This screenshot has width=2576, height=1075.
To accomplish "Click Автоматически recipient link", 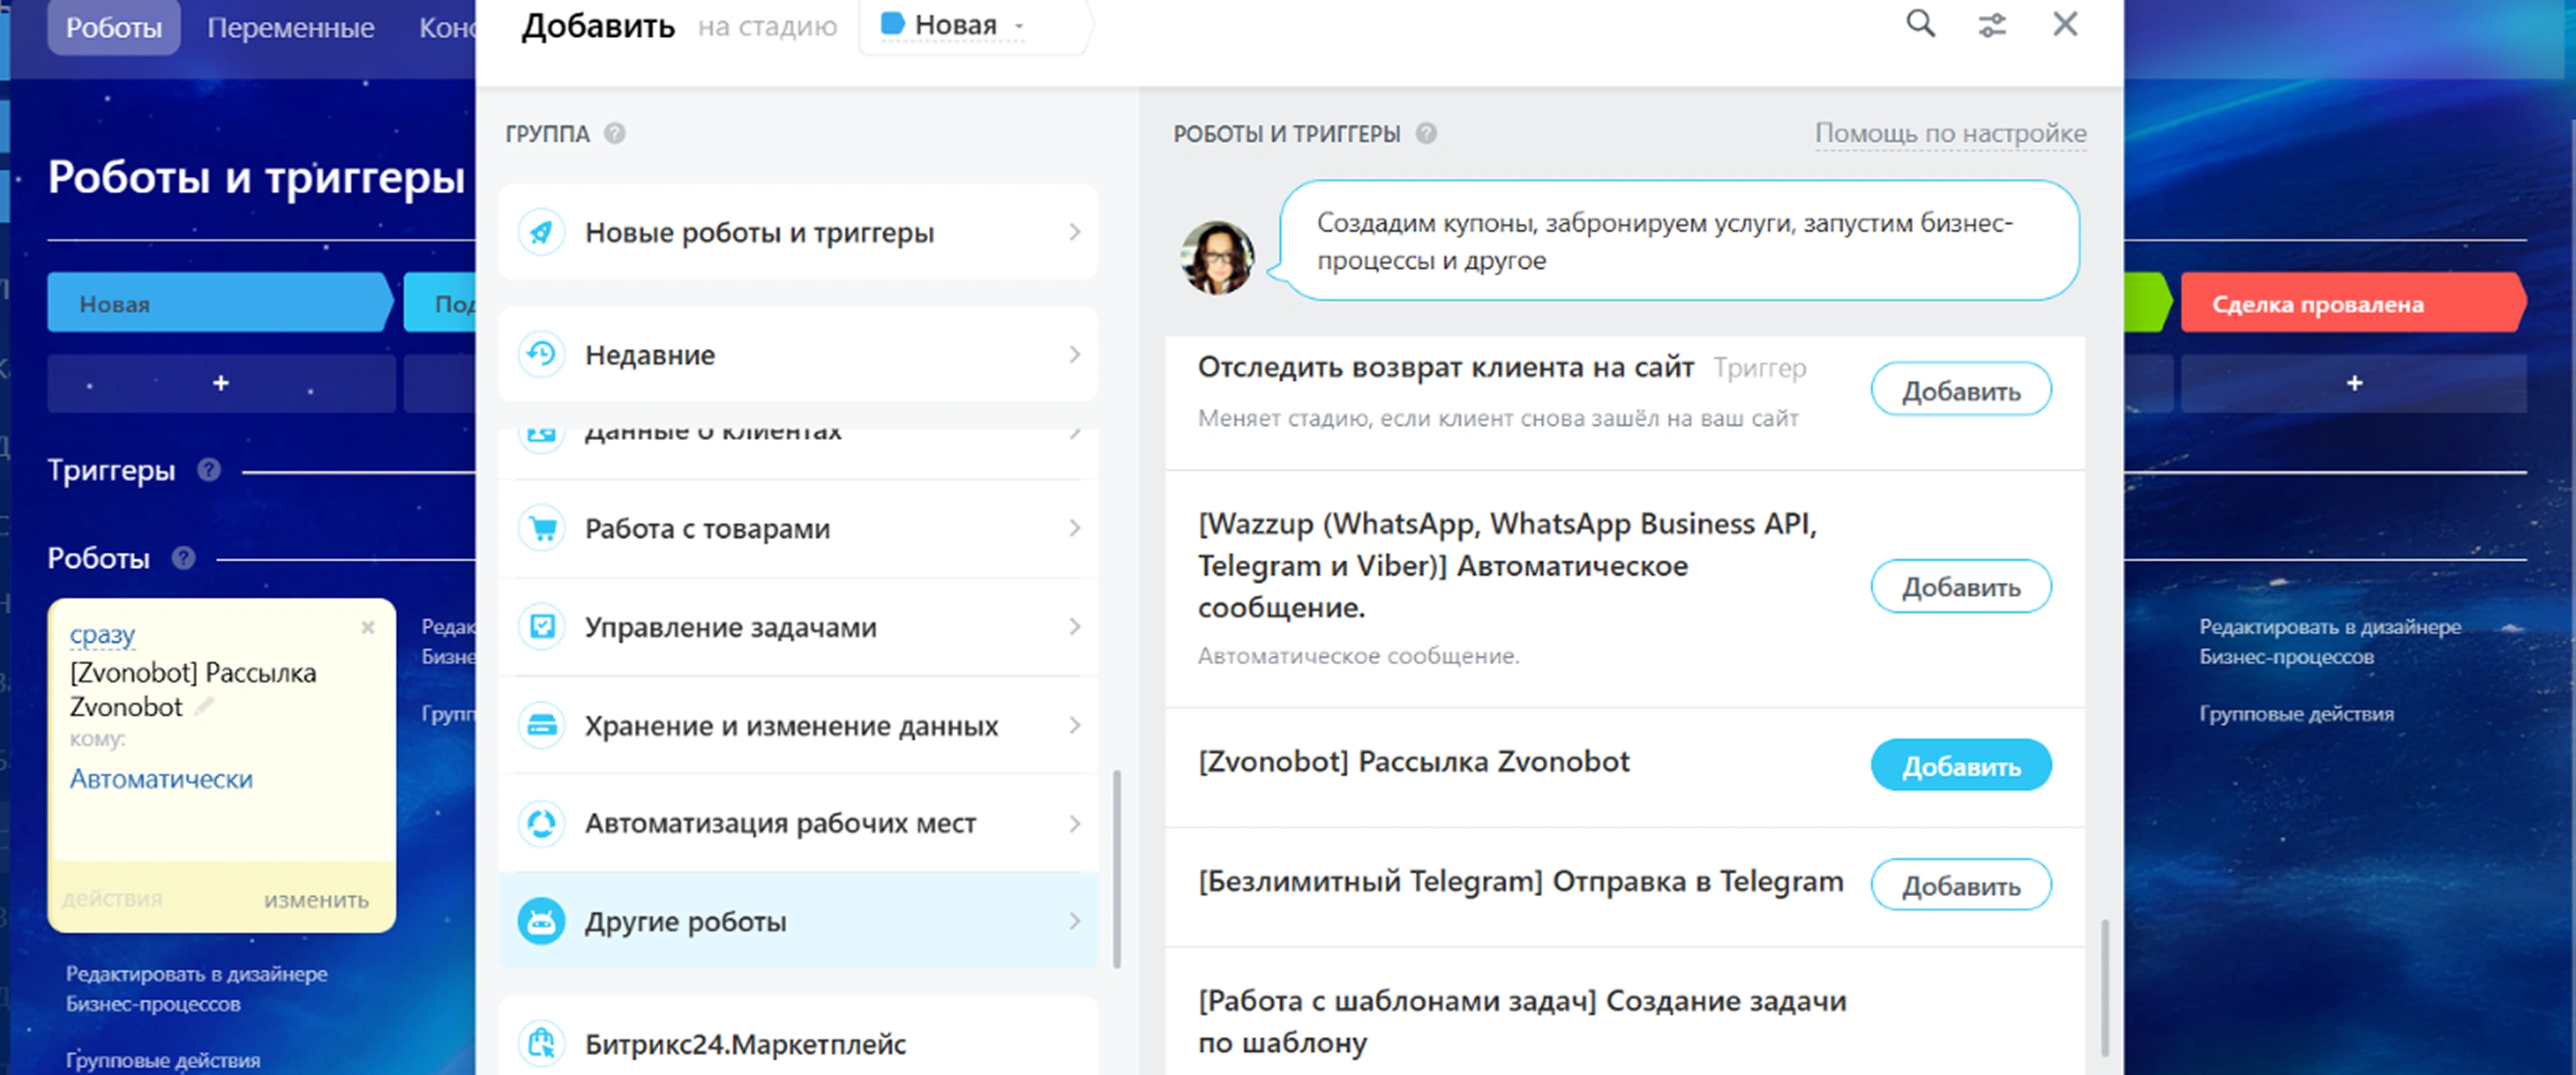I will (161, 779).
